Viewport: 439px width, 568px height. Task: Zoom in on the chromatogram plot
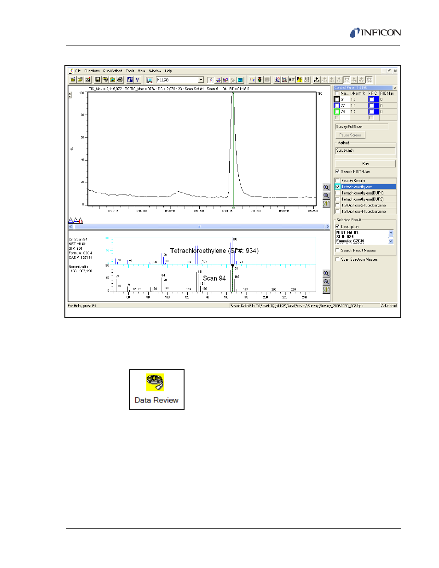pos(326,188)
